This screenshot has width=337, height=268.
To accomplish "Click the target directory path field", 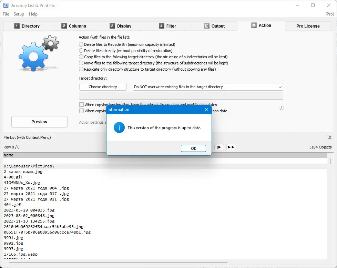I will [x=181, y=96].
